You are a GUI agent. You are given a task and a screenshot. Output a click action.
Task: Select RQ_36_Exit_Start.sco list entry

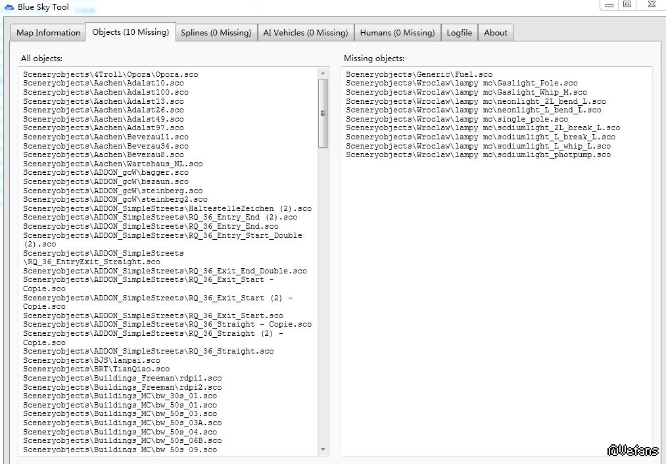[x=153, y=316]
